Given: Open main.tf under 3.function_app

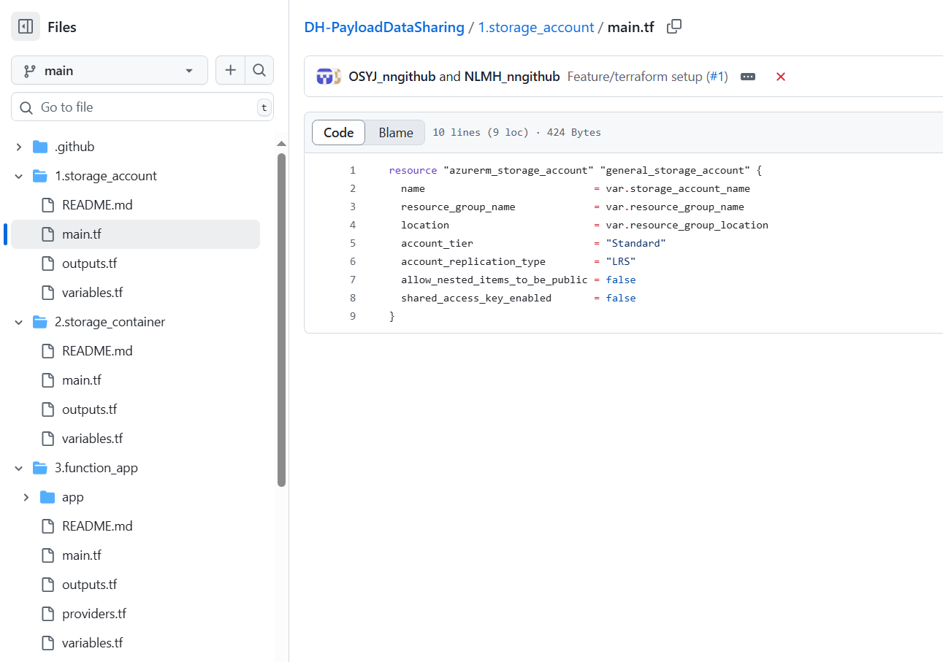Looking at the screenshot, I should pyautogui.click(x=81, y=555).
